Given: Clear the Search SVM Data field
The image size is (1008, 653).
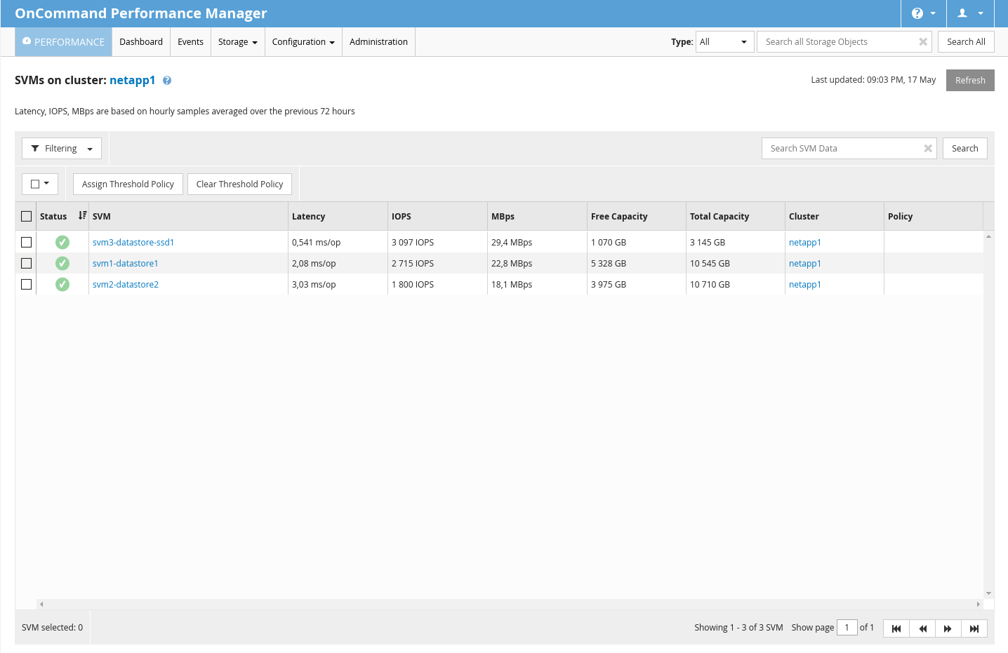Looking at the screenshot, I should click(x=928, y=149).
